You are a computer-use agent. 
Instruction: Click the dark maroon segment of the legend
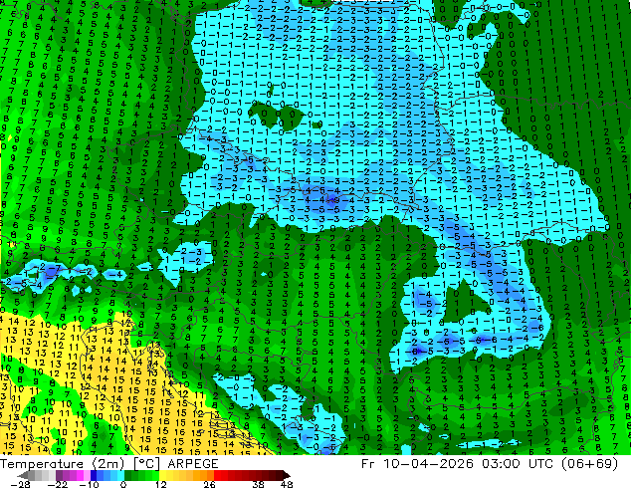click(278, 475)
